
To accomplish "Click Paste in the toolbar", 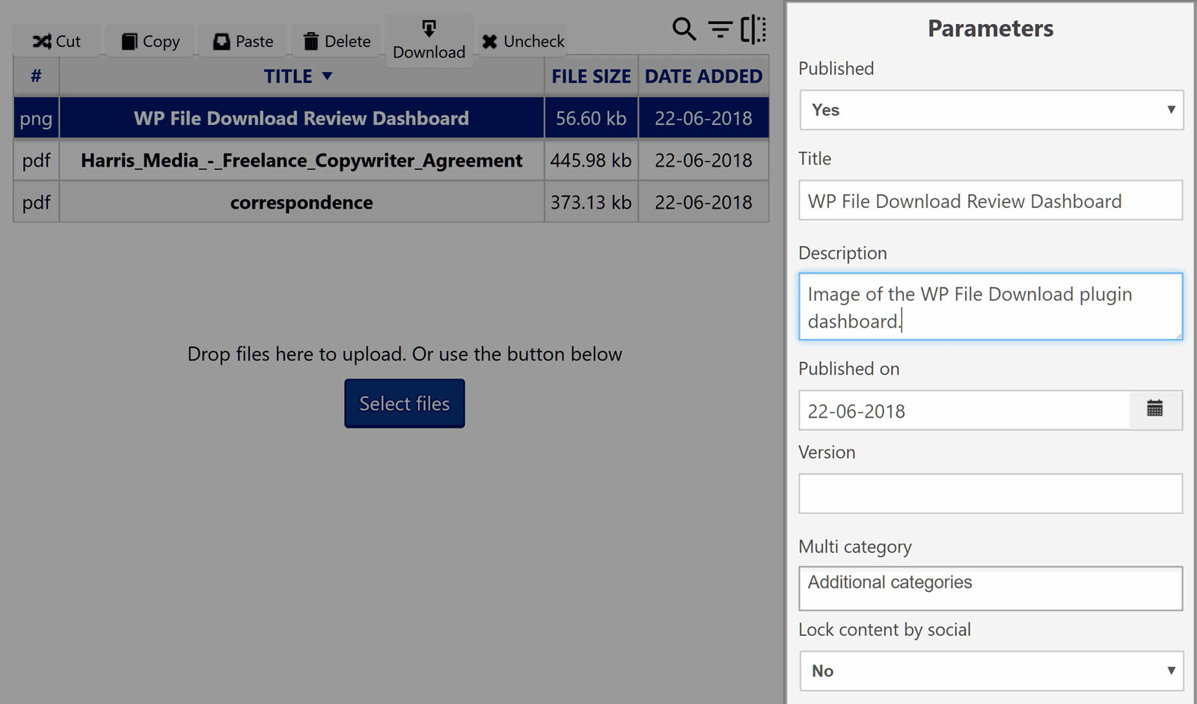I will pos(243,41).
